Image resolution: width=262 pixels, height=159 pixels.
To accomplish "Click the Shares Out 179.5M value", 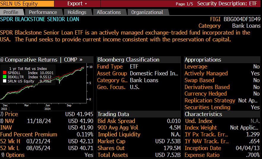I will click(x=172, y=148).
